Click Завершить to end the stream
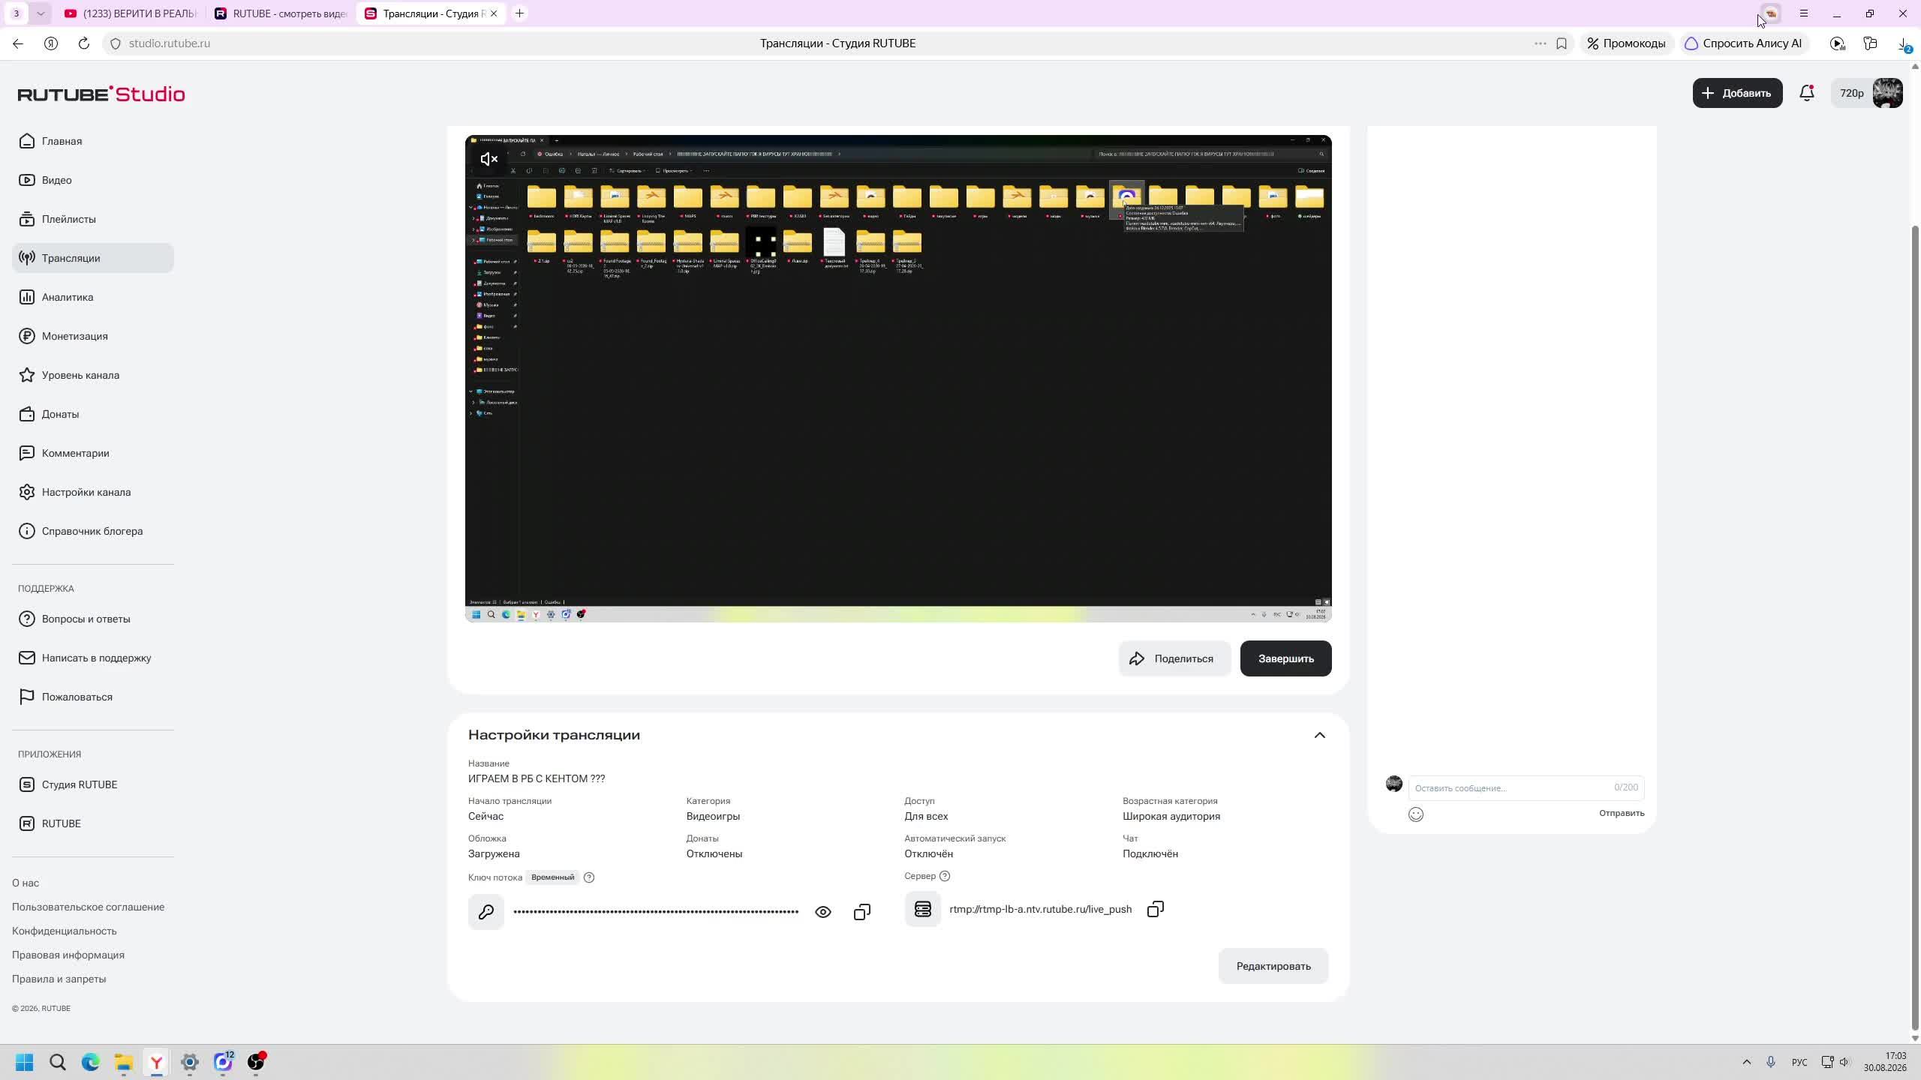The image size is (1921, 1080). pos(1285,658)
